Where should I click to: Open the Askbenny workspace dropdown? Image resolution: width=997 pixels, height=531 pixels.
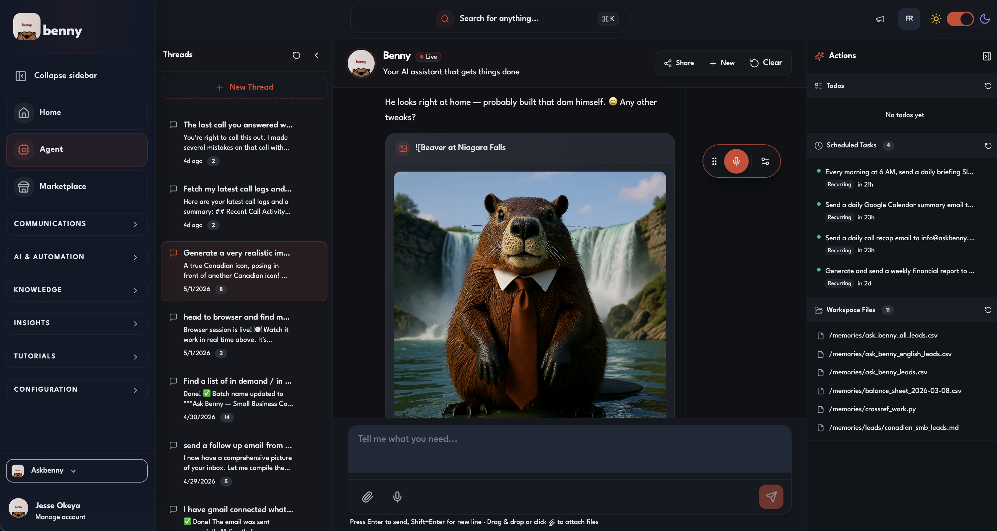(77, 471)
